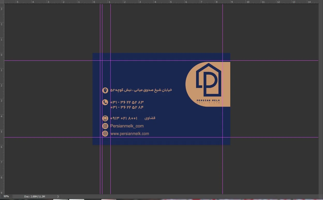Viewport: 323px width, 200px height.
Task: Click the 0913 021 8001 mobile number
Action: pos(124,118)
